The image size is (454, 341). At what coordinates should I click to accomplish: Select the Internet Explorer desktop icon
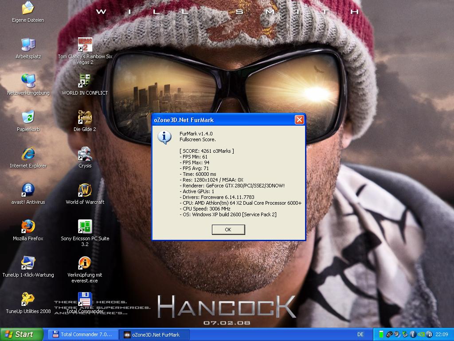coord(28,158)
